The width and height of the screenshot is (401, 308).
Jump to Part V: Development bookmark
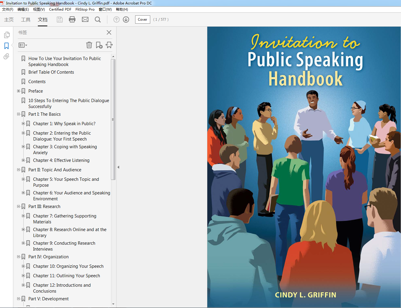(x=48, y=299)
